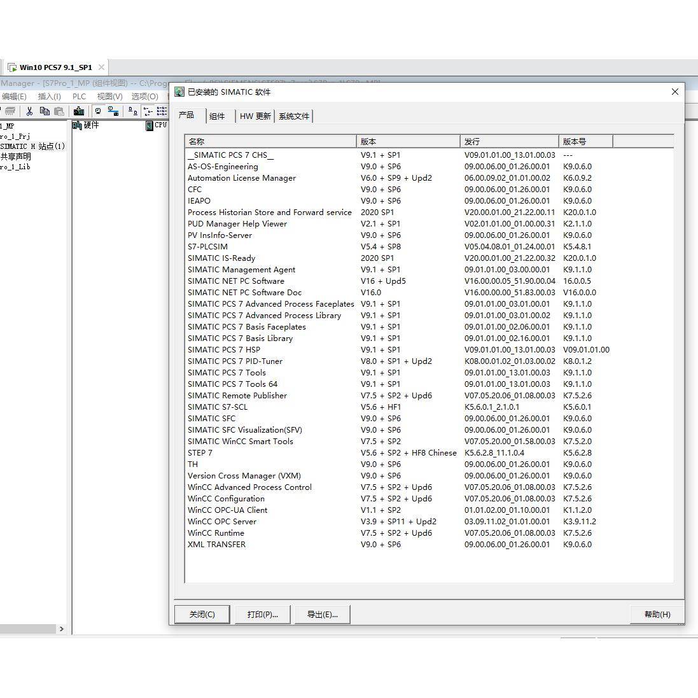Screen dimensions: 698x698
Task: Sort by the 发行 column header
Action: 509,141
